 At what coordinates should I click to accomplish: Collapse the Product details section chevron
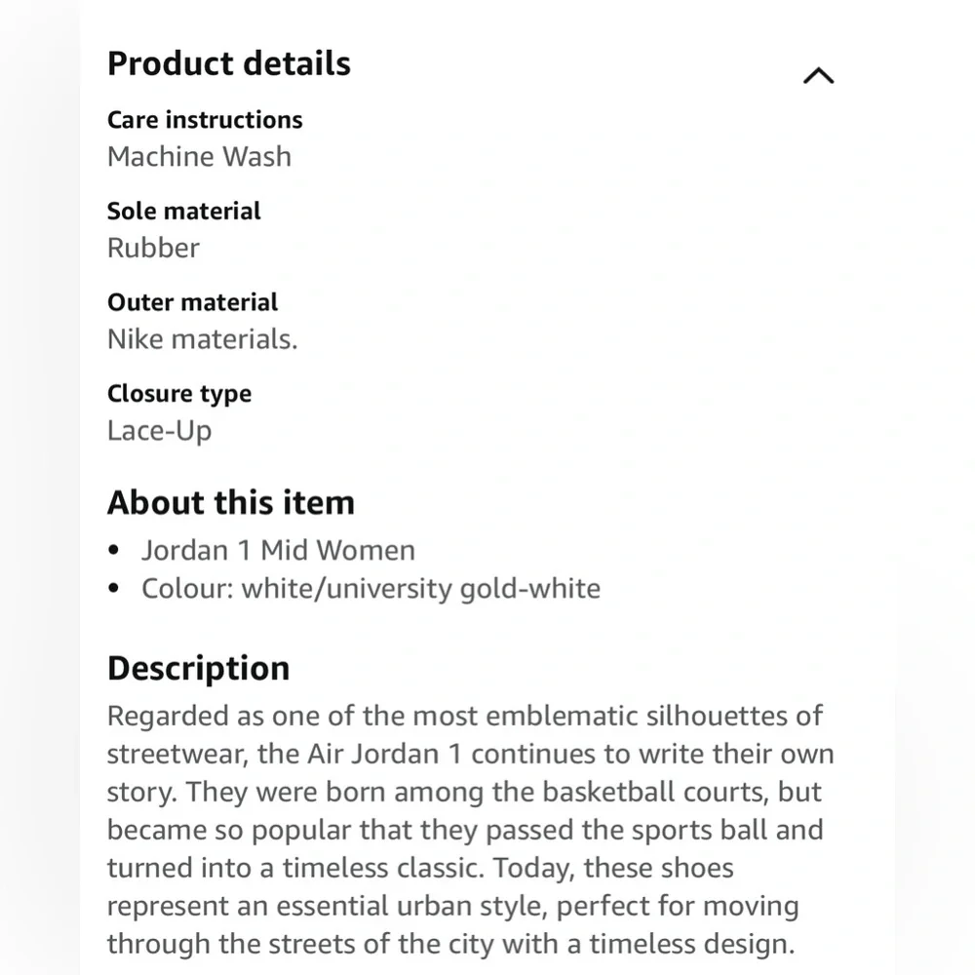818,76
